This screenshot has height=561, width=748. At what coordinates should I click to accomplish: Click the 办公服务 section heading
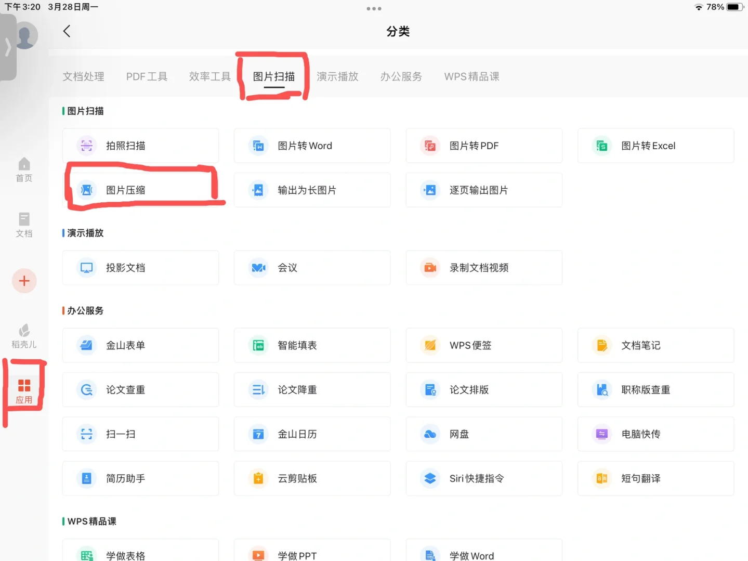coord(86,310)
